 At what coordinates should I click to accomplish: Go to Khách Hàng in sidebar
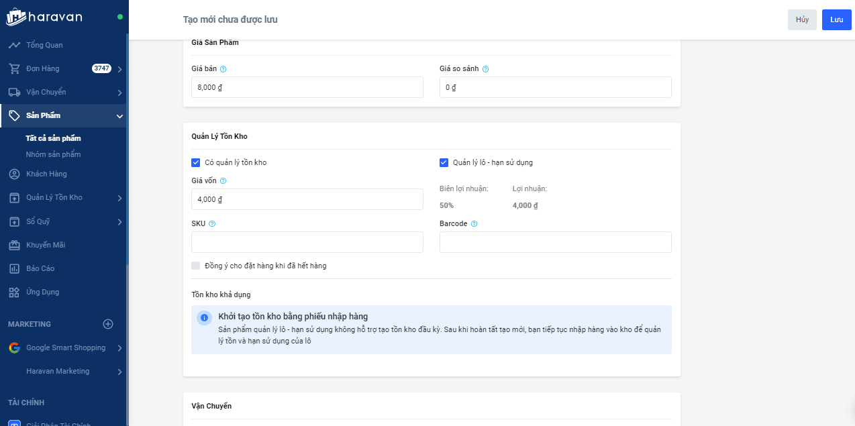point(46,174)
